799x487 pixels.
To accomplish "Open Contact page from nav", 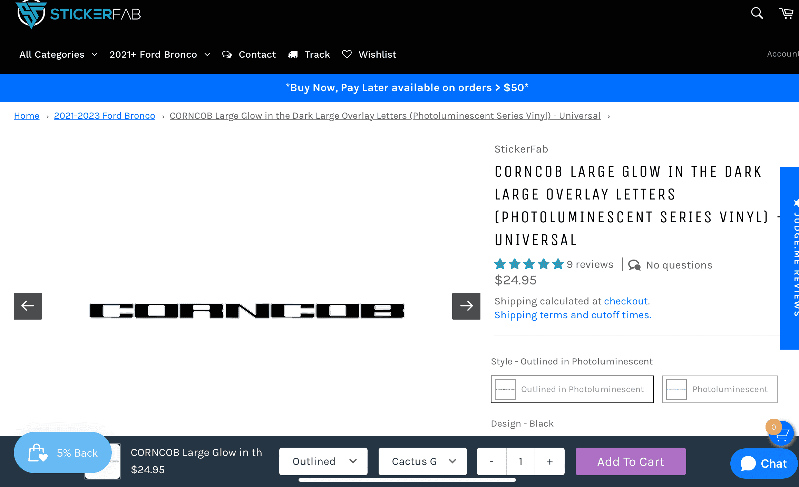I will coord(257,55).
